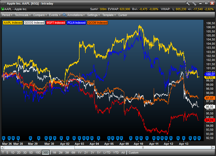The image size is (216, 156).
Task: Click the green AAPL symbol icon
Action: (2, 9)
